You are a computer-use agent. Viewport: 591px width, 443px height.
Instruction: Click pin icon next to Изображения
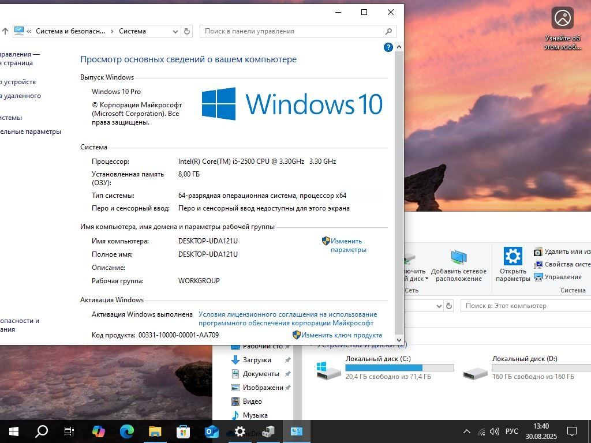tap(287, 388)
